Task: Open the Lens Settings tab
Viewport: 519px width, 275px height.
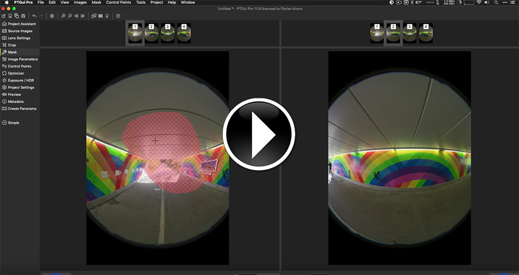Action: 20,38
